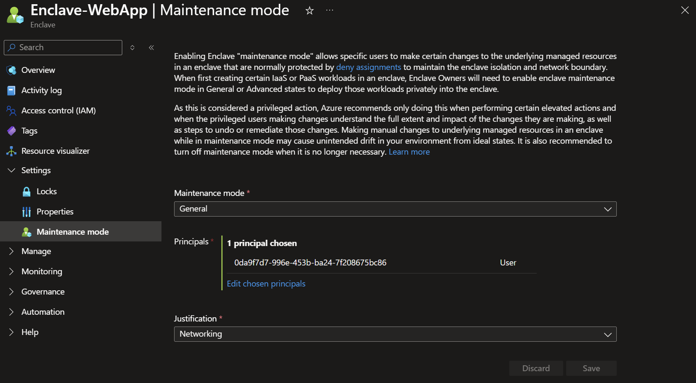696x383 pixels.
Task: Click Edit chosen principals link
Action: (266, 284)
